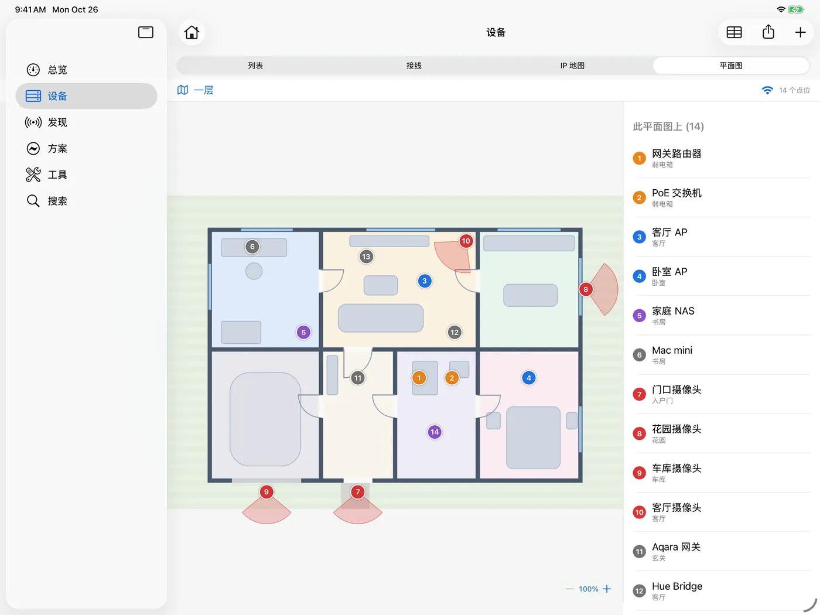Image resolution: width=820 pixels, height=615 pixels.
Task: Switch to the 接线 tab
Action: (414, 66)
